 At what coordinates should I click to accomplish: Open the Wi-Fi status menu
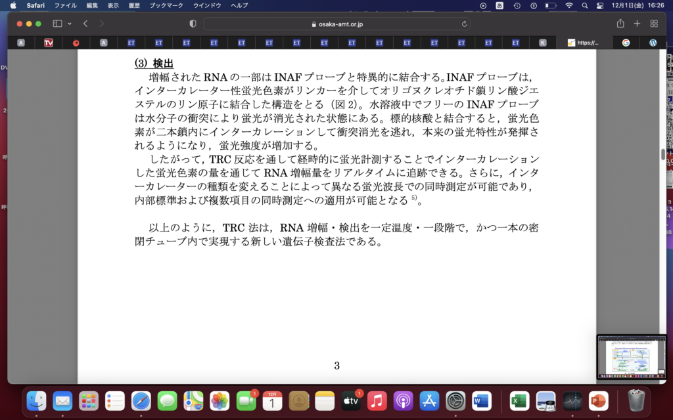click(x=569, y=5)
